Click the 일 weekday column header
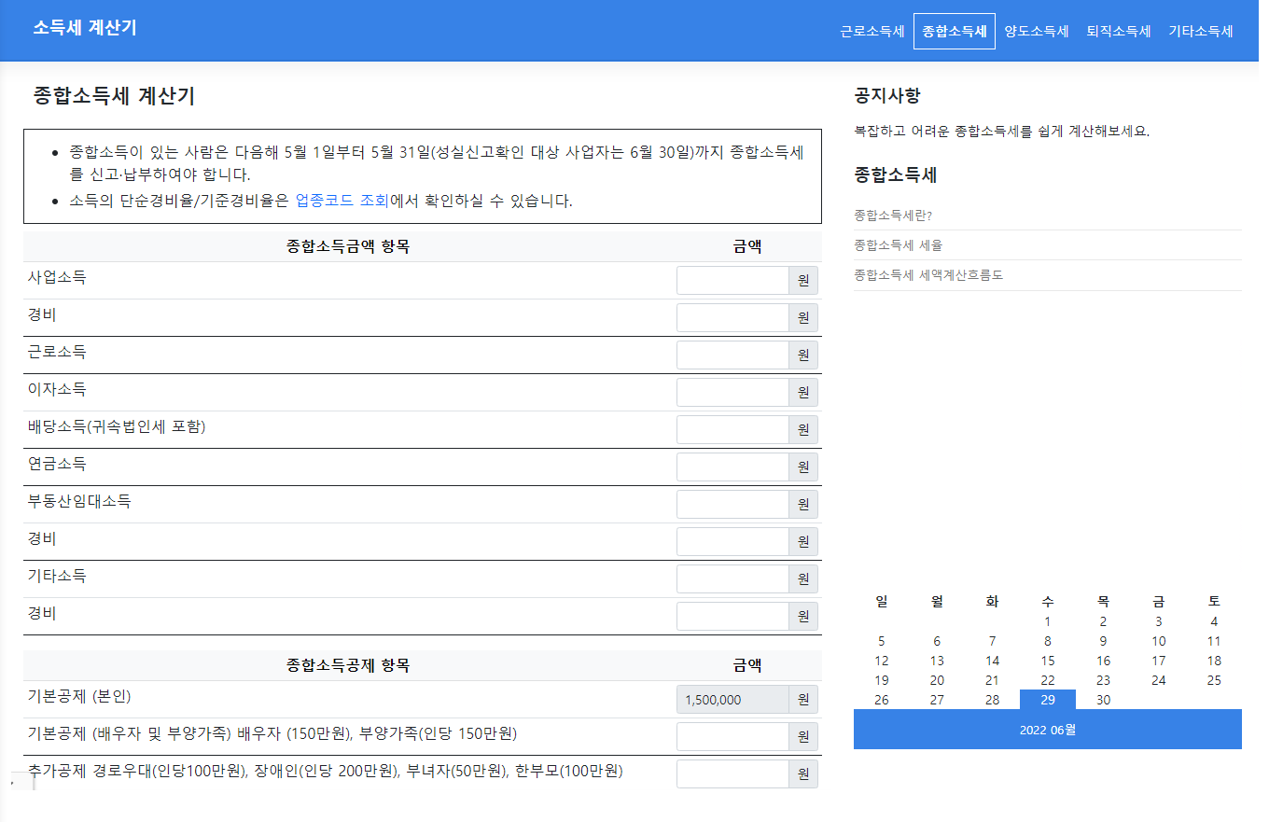Viewport: 1283px width, 822px height. point(882,601)
